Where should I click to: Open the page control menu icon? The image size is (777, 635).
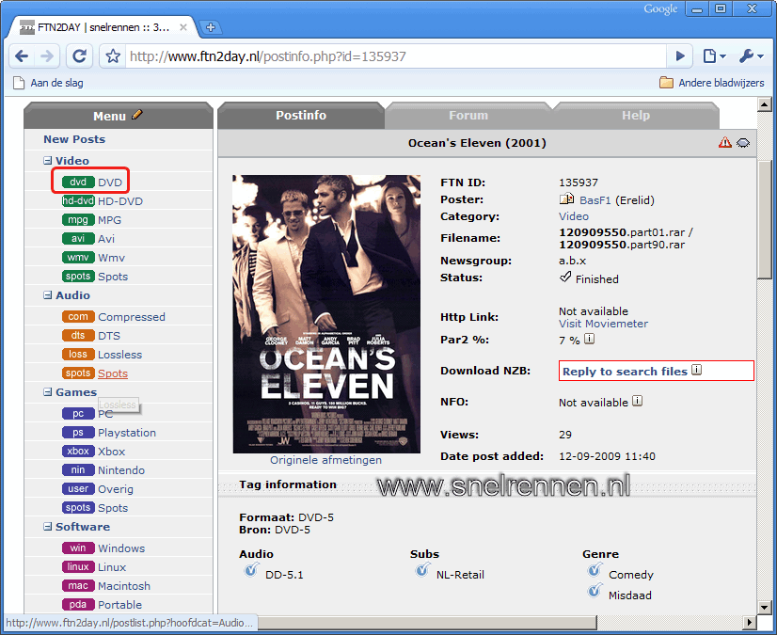715,56
